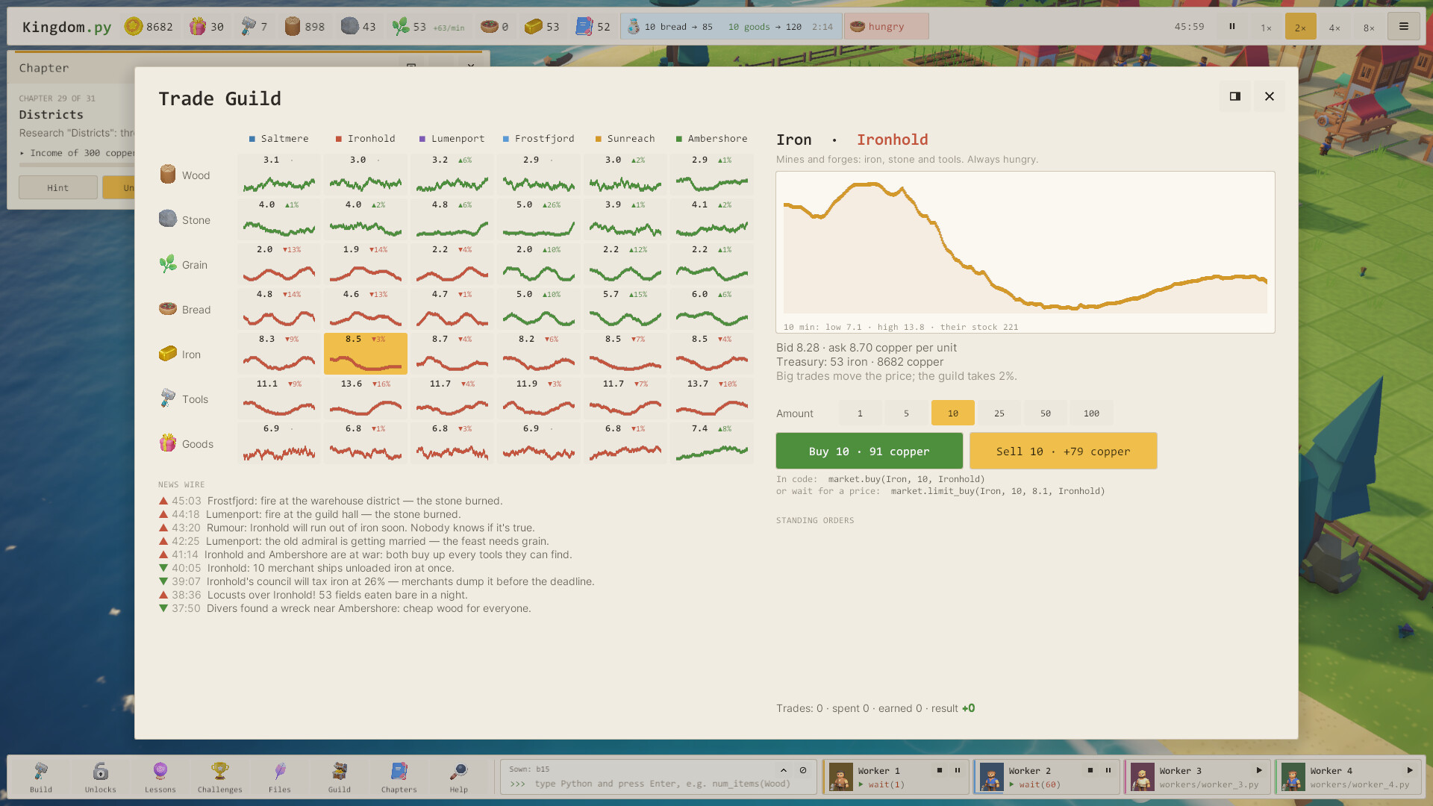Open the Chapters book icon
Screen dimensions: 1433x806
(x=399, y=777)
